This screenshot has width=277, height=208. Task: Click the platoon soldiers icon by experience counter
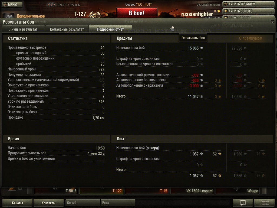pos(51,5)
